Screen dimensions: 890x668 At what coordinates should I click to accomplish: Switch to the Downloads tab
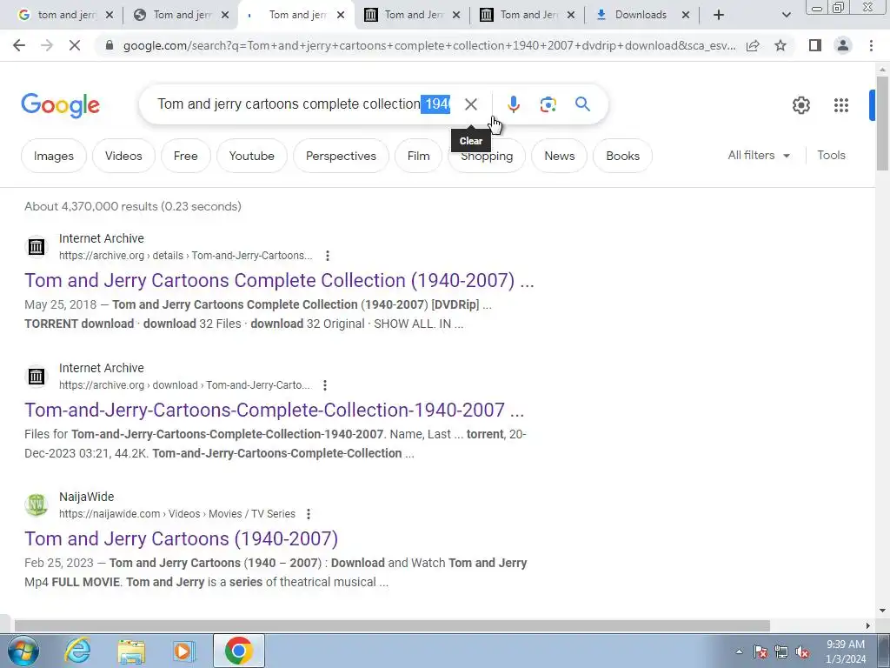[641, 16]
